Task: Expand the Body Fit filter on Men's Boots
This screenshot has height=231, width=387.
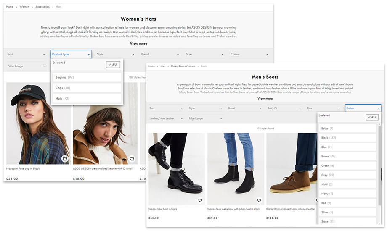Action: (x=283, y=108)
